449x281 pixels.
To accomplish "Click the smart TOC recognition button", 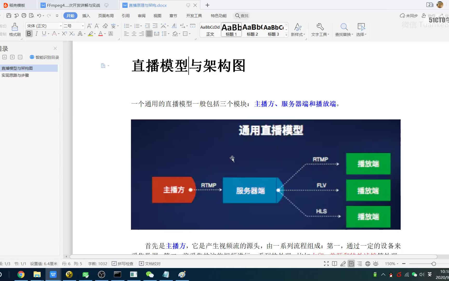I will pyautogui.click(x=44, y=57).
